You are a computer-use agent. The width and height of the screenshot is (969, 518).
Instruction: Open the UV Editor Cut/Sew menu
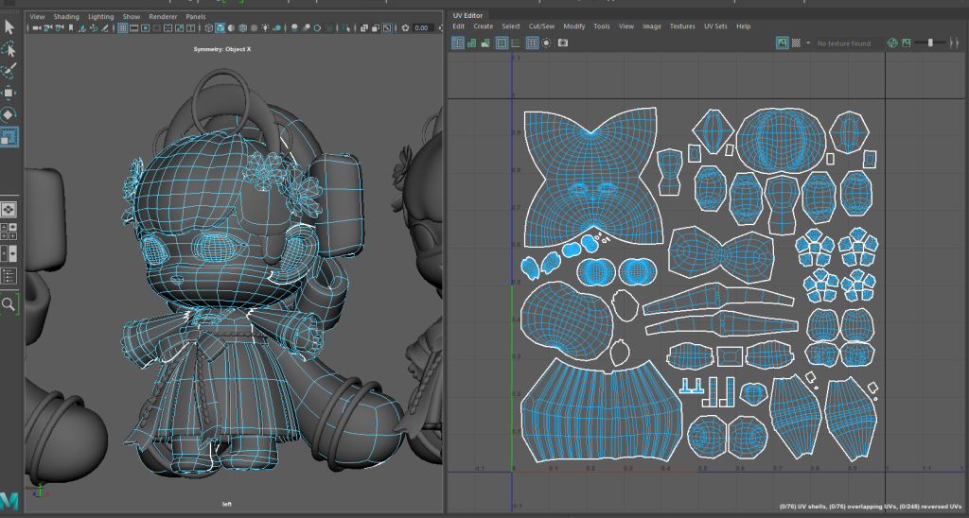[541, 26]
